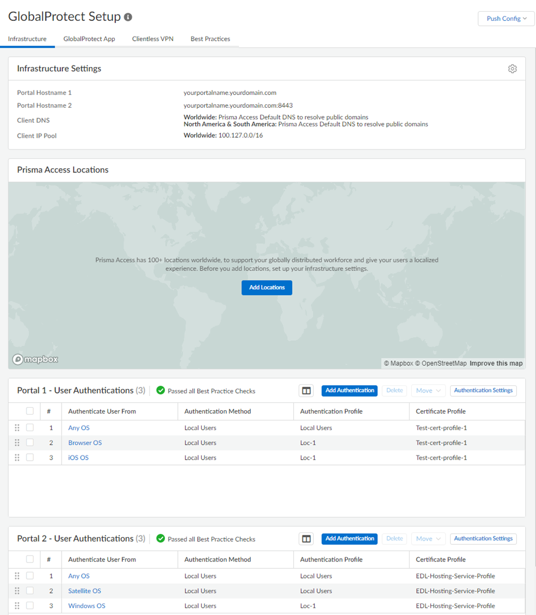
Task: Check the Browser OS row checkbox
Action: coord(30,442)
